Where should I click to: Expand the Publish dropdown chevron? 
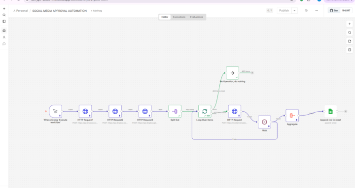294,11
